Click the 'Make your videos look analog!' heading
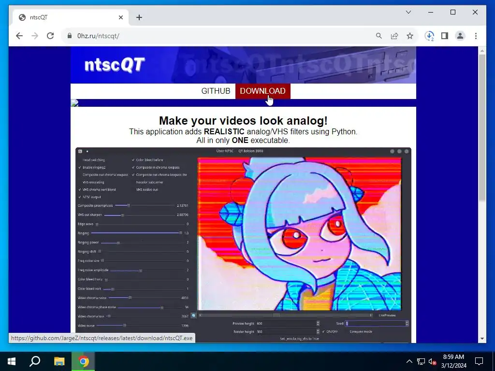The image size is (495, 371). click(243, 120)
